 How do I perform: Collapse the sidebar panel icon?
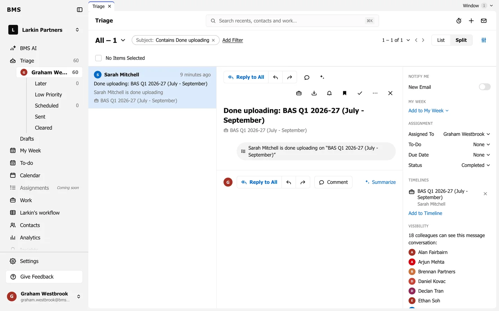point(80,10)
